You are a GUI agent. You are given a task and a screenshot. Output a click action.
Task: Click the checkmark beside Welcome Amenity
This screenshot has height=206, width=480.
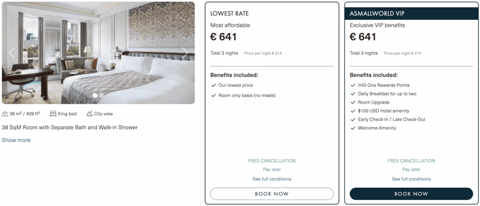[x=353, y=128]
